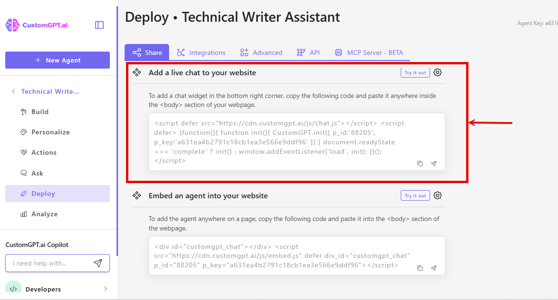Switch to the Integrations tab
Image resolution: width=558 pixels, height=300 pixels.
(201, 53)
